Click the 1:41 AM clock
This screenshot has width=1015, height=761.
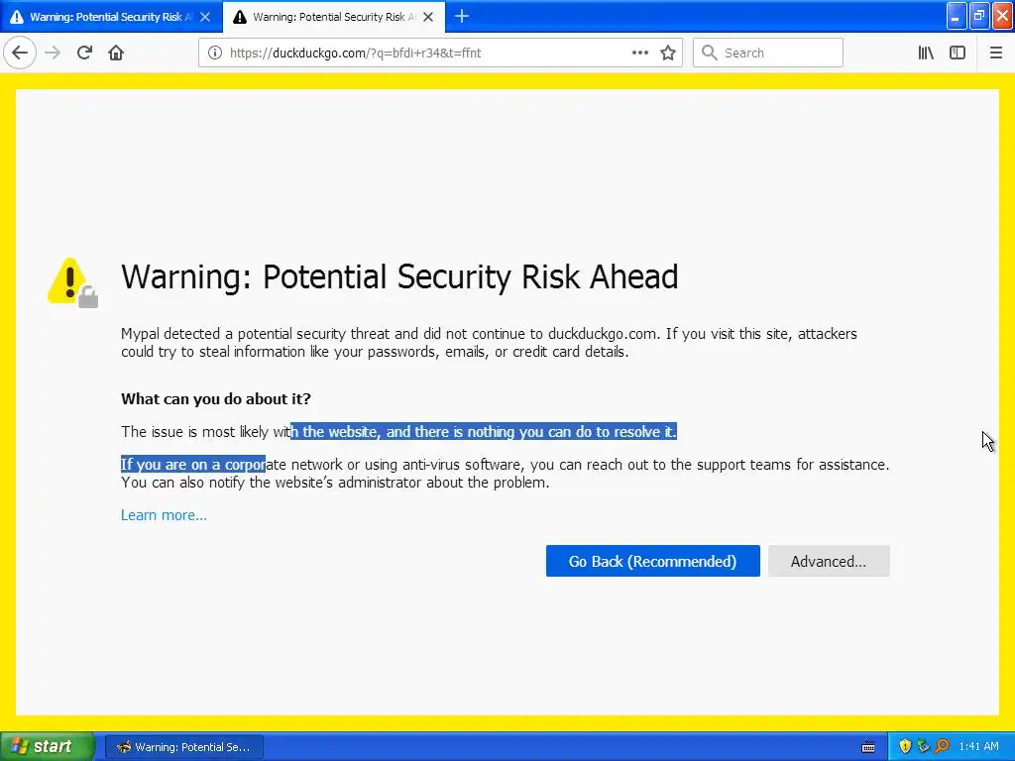[x=978, y=746]
